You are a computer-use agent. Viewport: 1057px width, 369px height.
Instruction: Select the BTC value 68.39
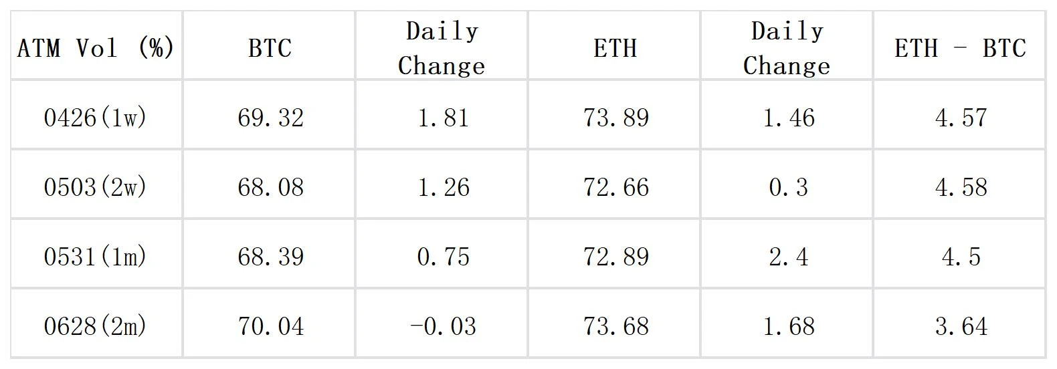[270, 257]
